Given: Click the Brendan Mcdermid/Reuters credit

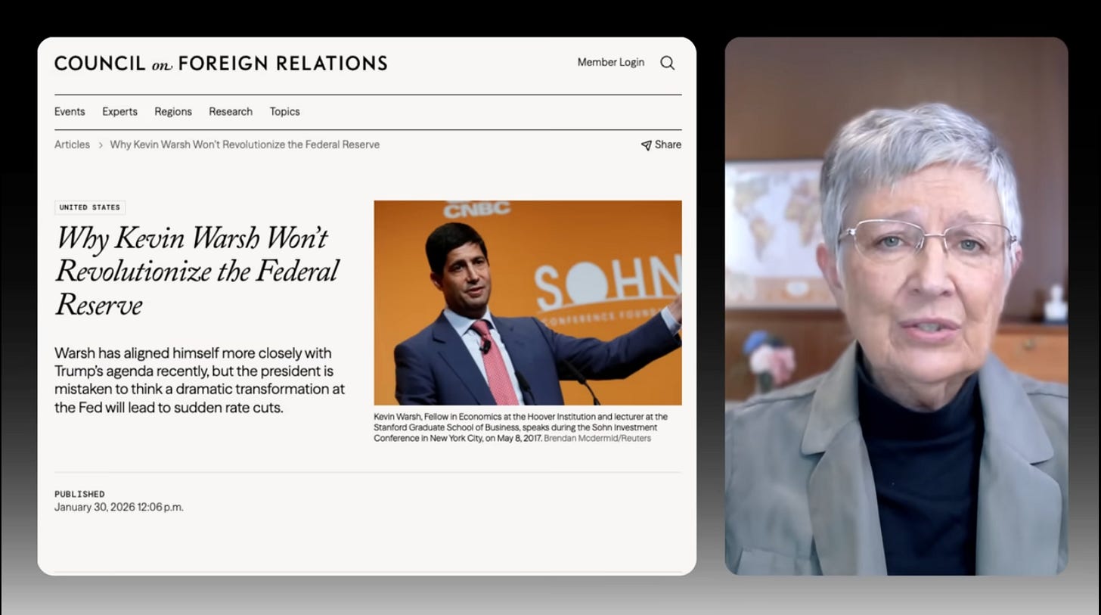Looking at the screenshot, I should [x=597, y=438].
